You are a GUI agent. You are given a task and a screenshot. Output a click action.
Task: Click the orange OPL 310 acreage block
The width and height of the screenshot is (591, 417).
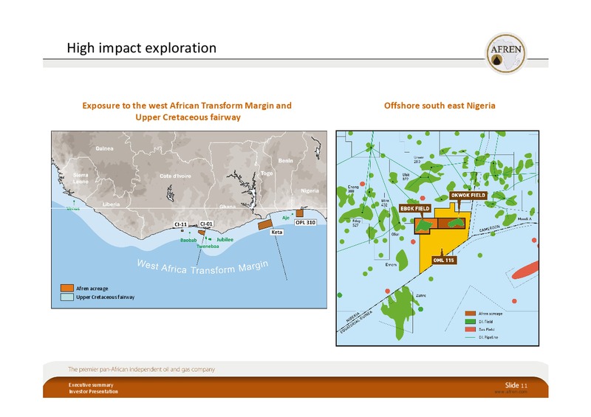[x=300, y=213]
